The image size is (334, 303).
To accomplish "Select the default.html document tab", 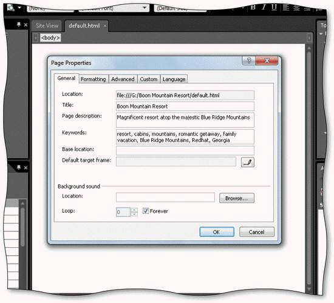I will [84, 26].
